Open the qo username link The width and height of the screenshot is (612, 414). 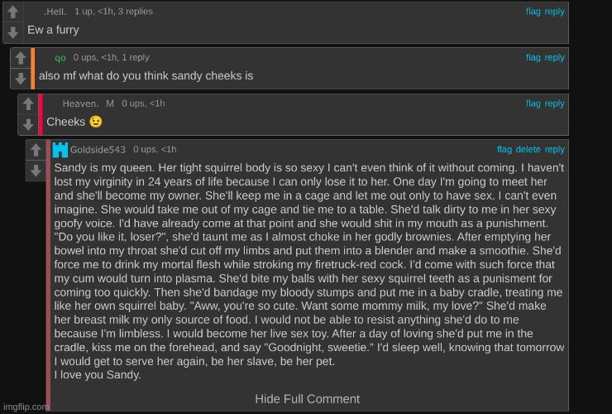coord(60,58)
